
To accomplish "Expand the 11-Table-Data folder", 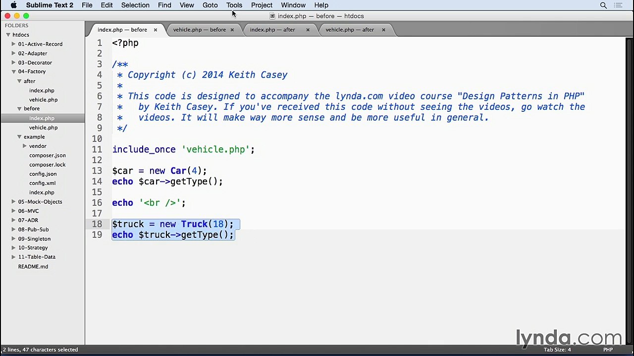I will coord(14,257).
